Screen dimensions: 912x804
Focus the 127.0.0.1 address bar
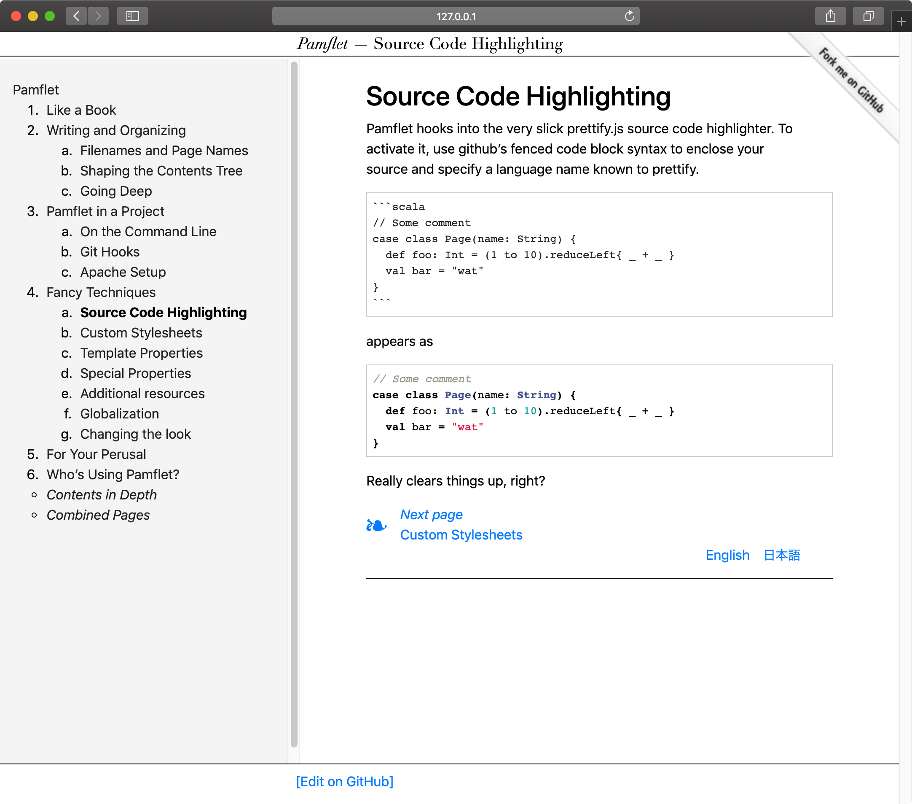tap(456, 16)
